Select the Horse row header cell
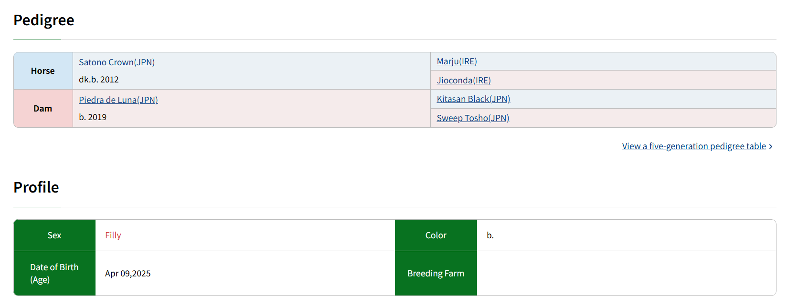The height and width of the screenshot is (305, 787). coord(43,71)
